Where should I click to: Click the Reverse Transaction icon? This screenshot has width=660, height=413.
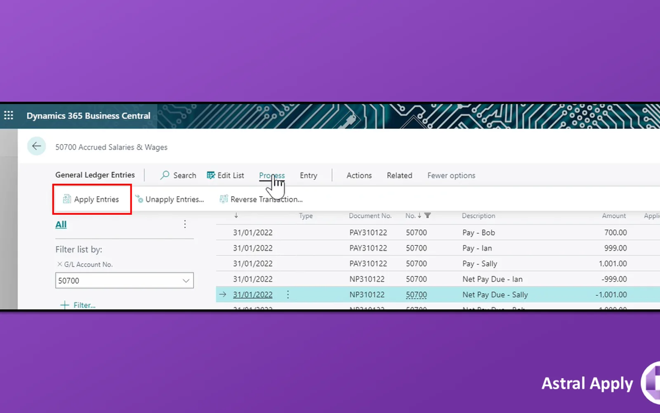(224, 199)
